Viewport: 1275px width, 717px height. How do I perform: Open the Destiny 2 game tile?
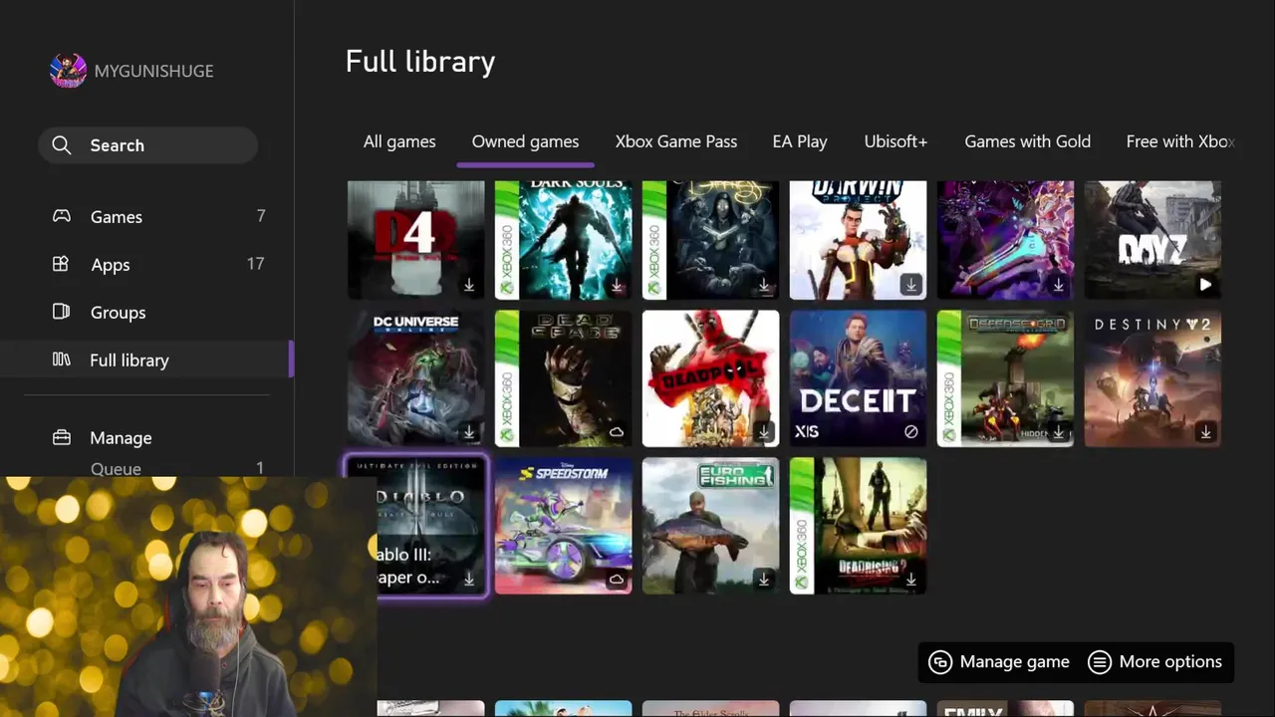point(1152,378)
